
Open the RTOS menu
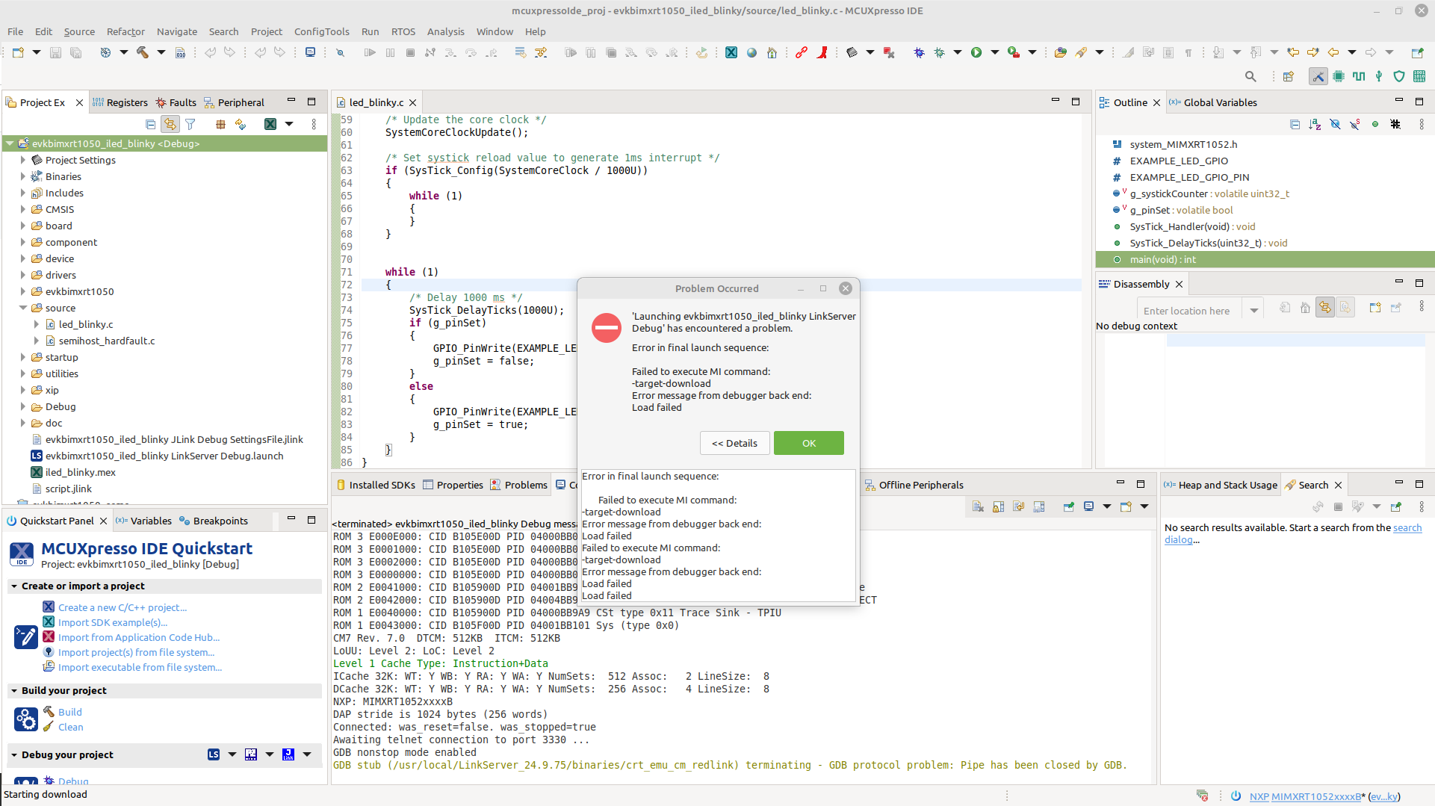pyautogui.click(x=403, y=31)
